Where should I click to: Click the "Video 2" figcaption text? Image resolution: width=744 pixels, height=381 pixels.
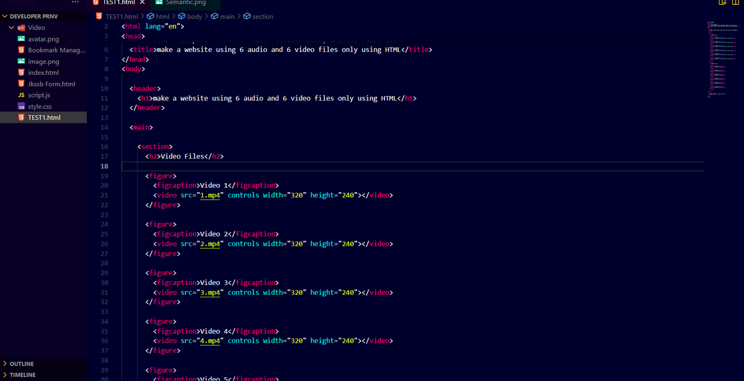click(215, 234)
